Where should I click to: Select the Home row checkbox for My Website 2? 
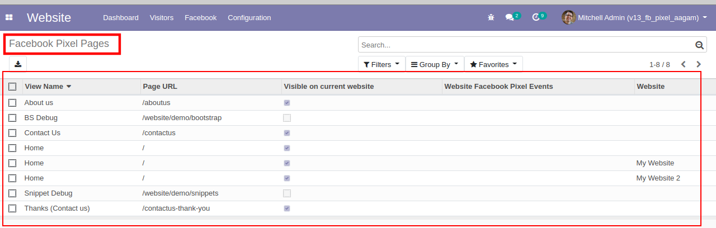click(12, 178)
